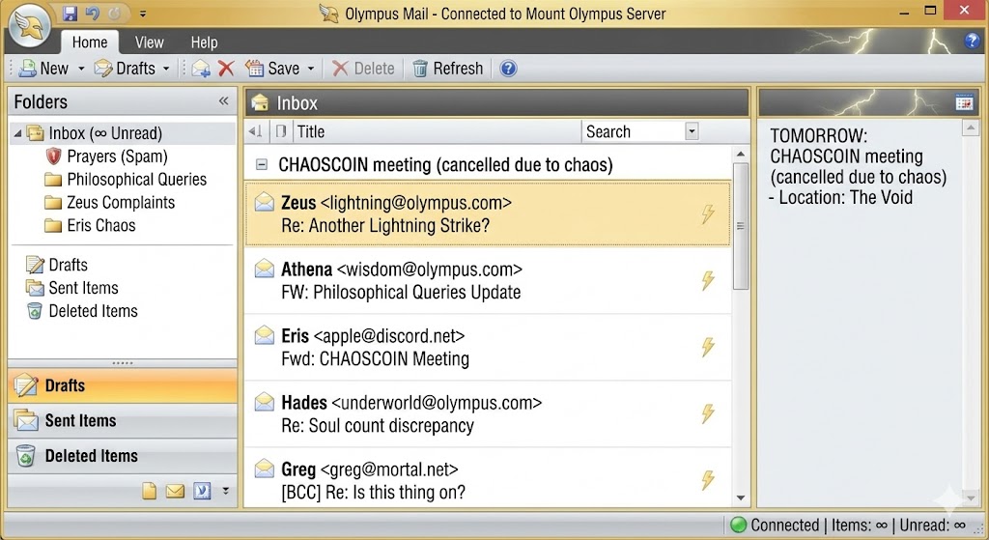The width and height of the screenshot is (989, 540).
Task: Toggle lightning flag on Athena email
Action: (x=708, y=281)
